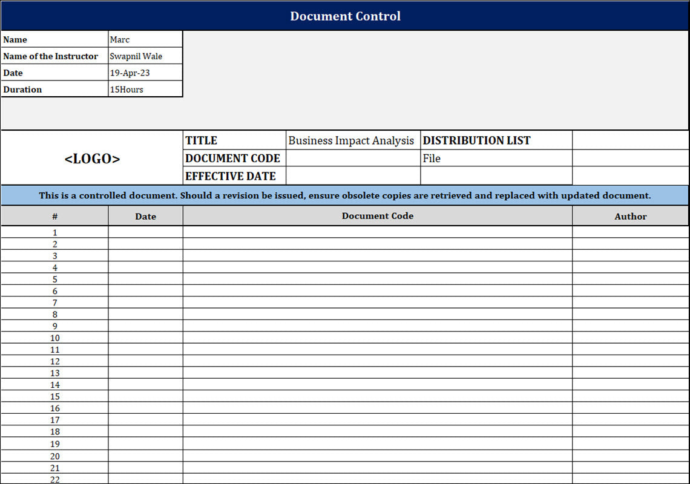Image resolution: width=690 pixels, height=484 pixels.
Task: Click the Document Control title banner
Action: [345, 16]
